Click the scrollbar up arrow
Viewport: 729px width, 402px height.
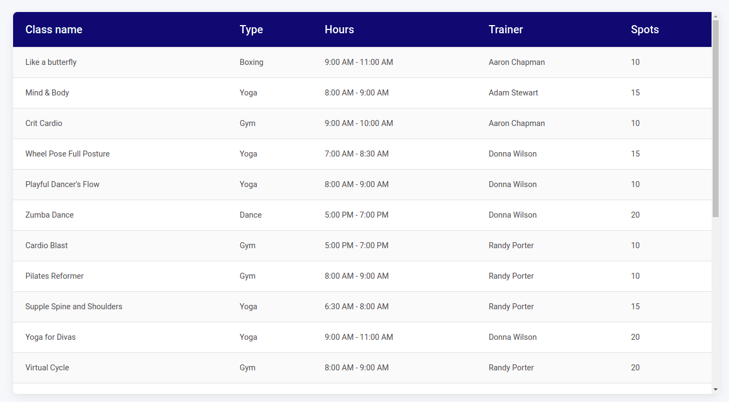pyautogui.click(x=715, y=16)
